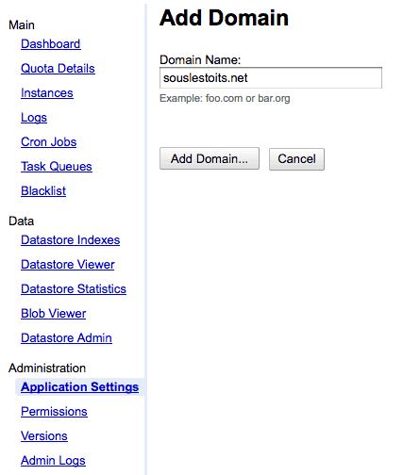Screen dimensions: 403x475
Task: Click the Domain Name text field
Action: (x=271, y=78)
